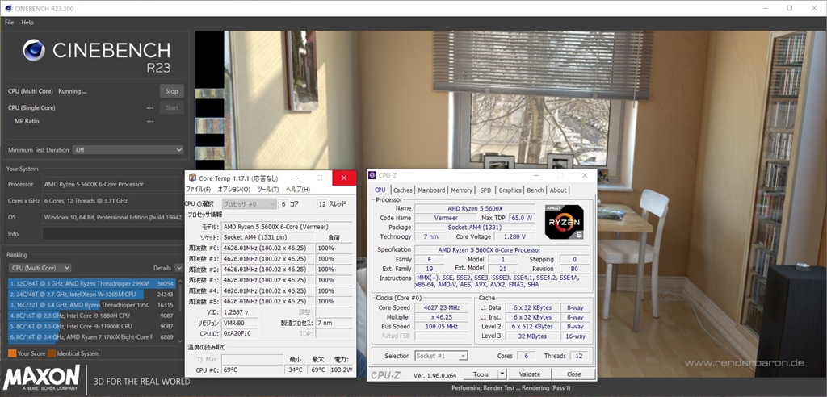Open the Minimum Test Duration dropdown

(x=128, y=150)
